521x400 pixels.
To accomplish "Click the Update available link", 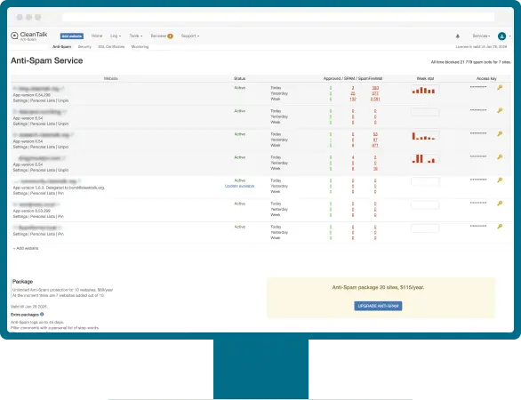I will 239,186.
